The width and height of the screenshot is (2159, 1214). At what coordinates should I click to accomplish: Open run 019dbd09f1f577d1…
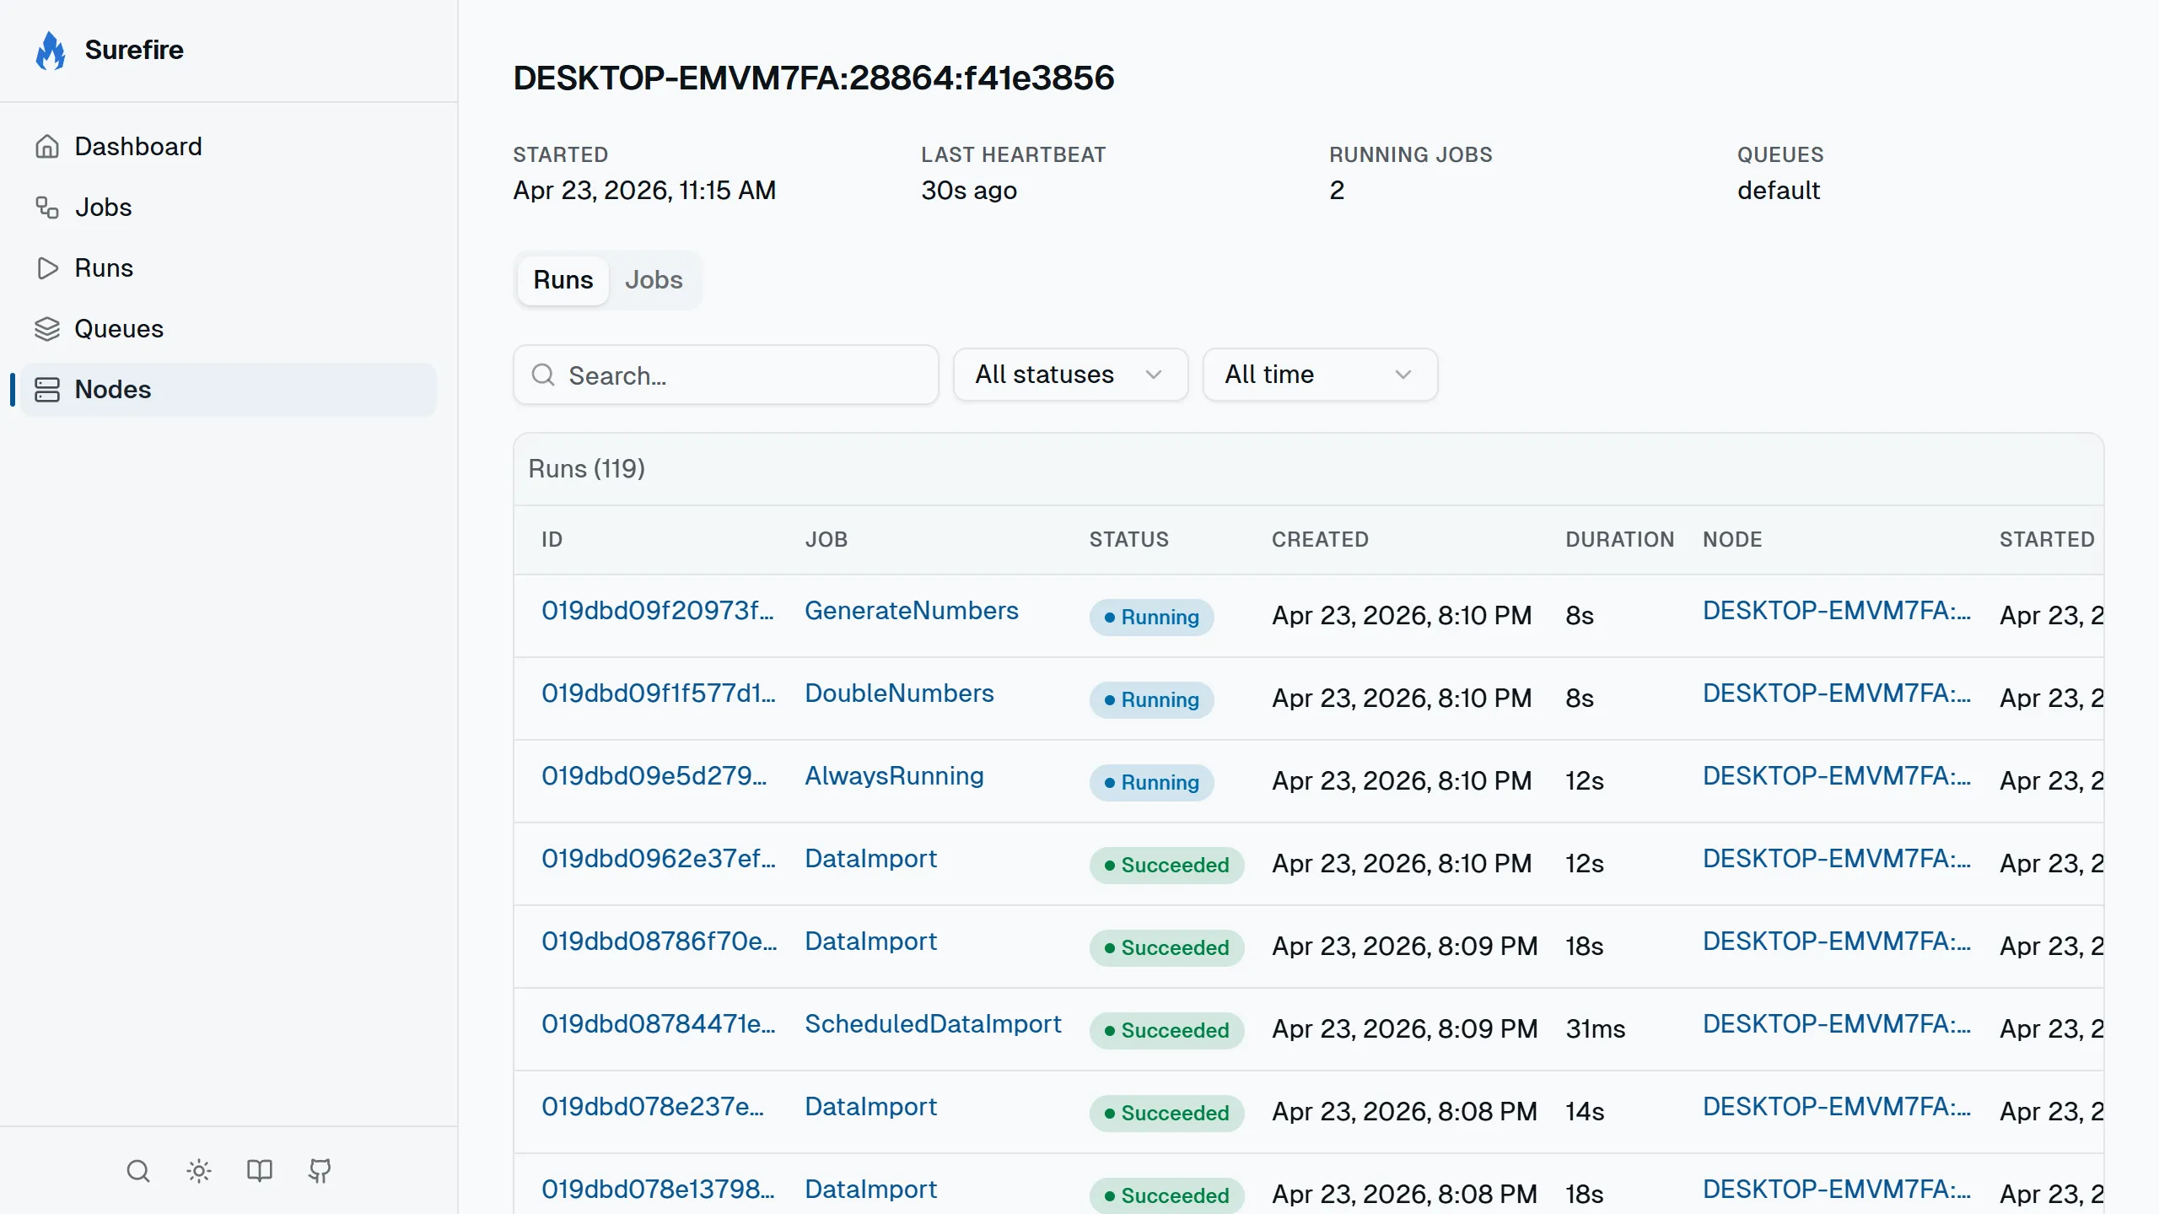tap(659, 693)
